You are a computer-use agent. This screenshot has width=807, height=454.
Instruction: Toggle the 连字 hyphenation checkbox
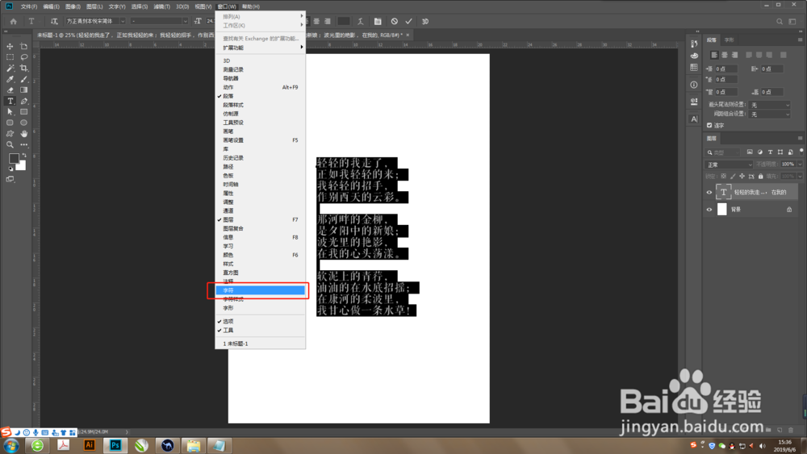point(709,125)
